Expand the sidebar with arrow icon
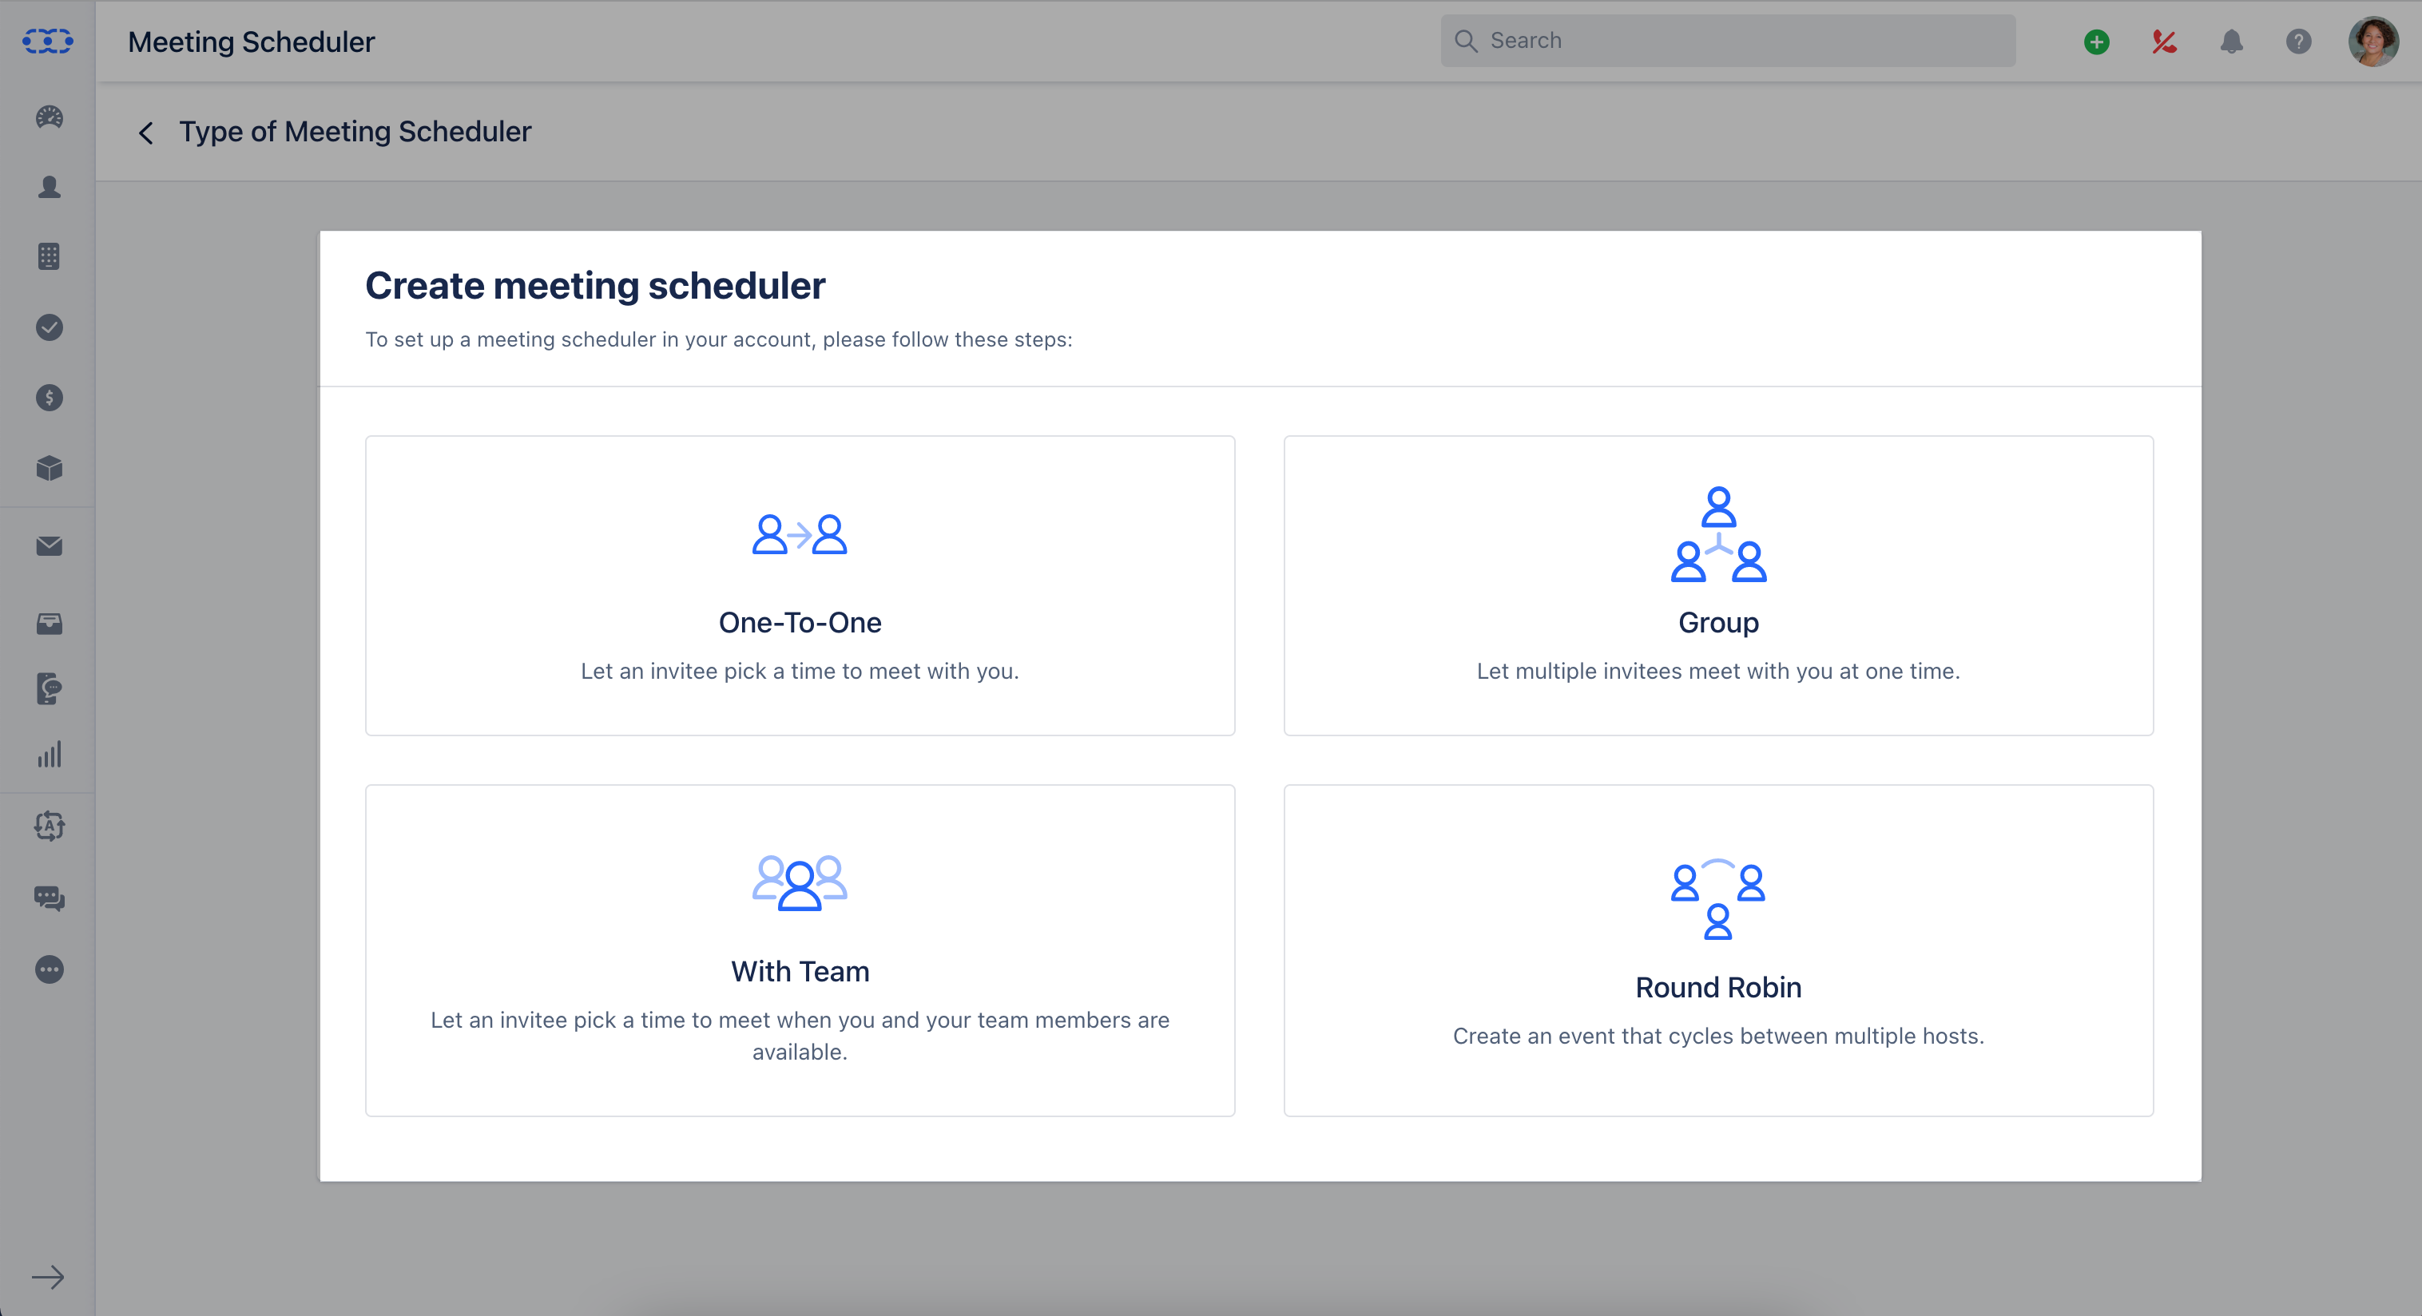Screen dimensions: 2422x1316 pyautogui.click(x=48, y=1277)
